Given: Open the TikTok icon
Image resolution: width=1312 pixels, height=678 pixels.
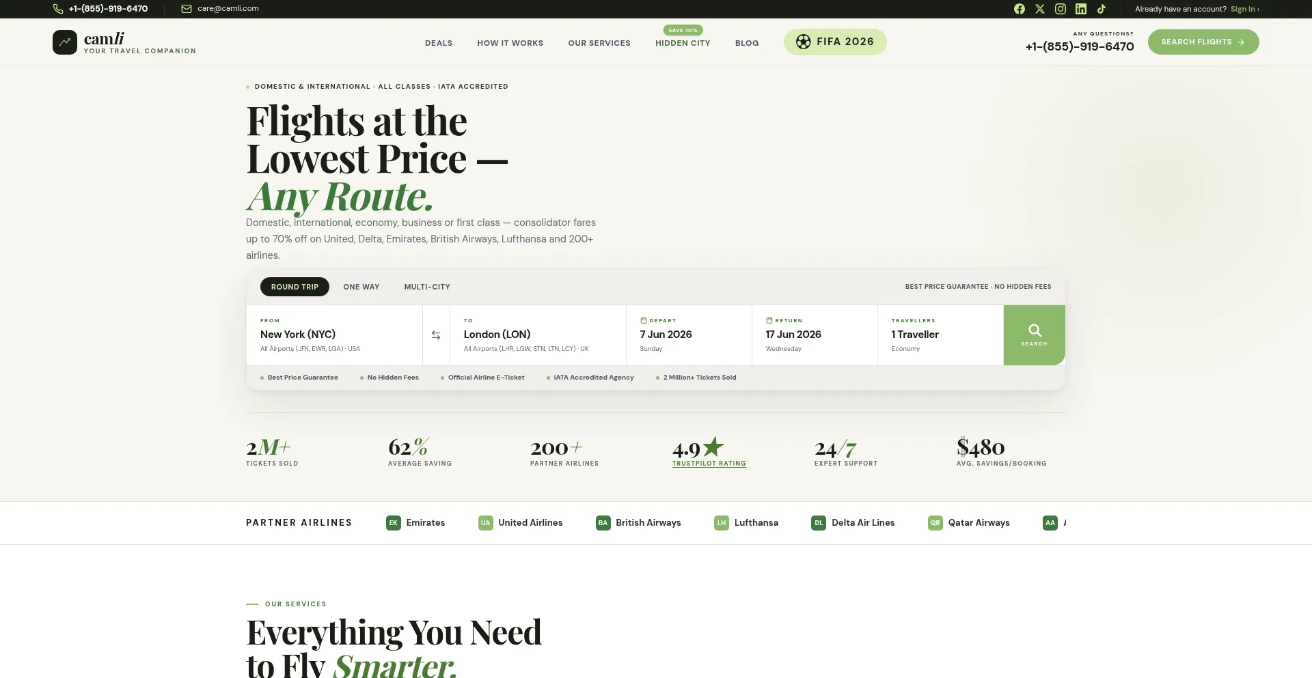Looking at the screenshot, I should click(1102, 9).
